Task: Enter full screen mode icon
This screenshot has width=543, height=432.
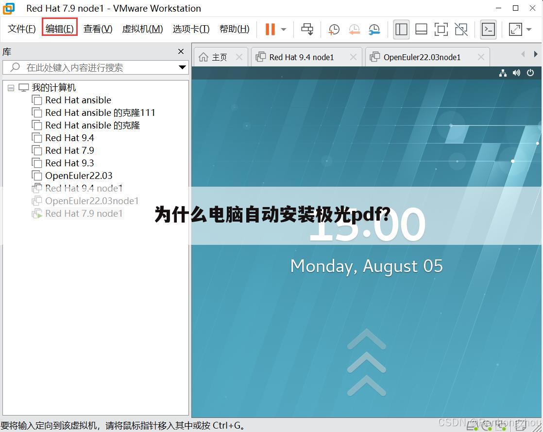Action: click(441, 29)
